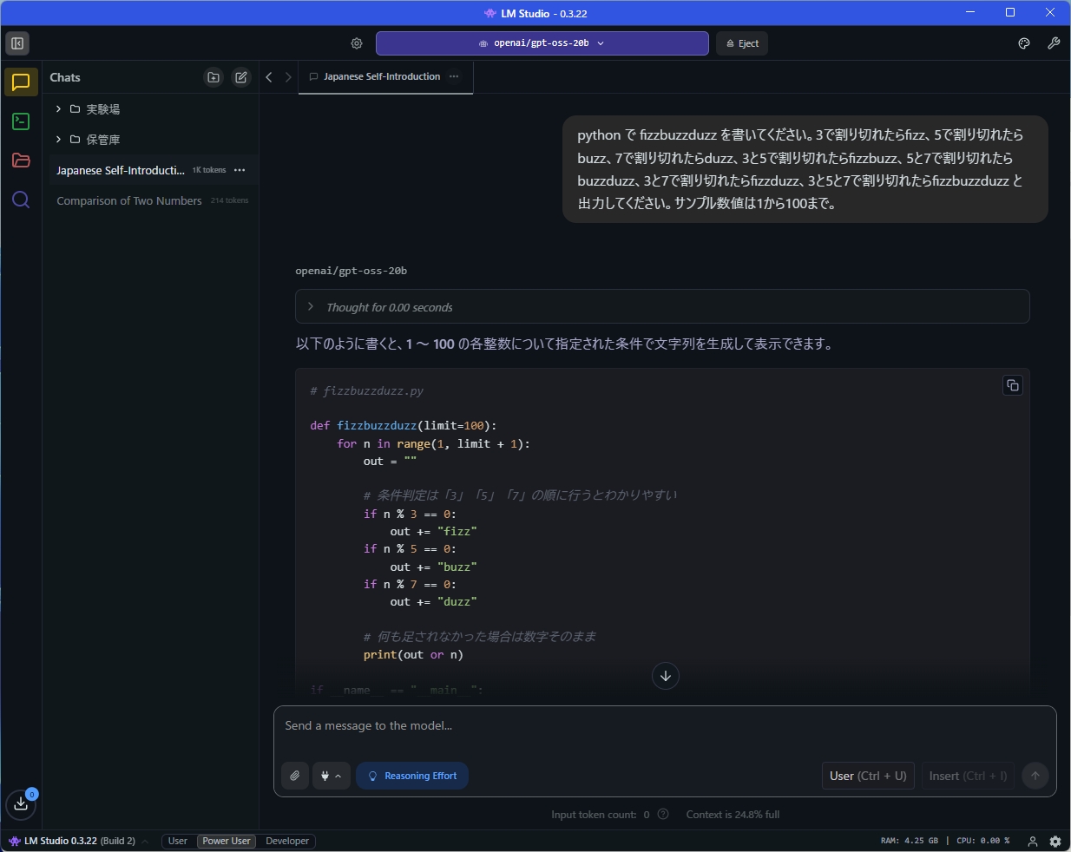Click the Chats panel heading
Image resolution: width=1071 pixels, height=852 pixels.
pos(65,77)
